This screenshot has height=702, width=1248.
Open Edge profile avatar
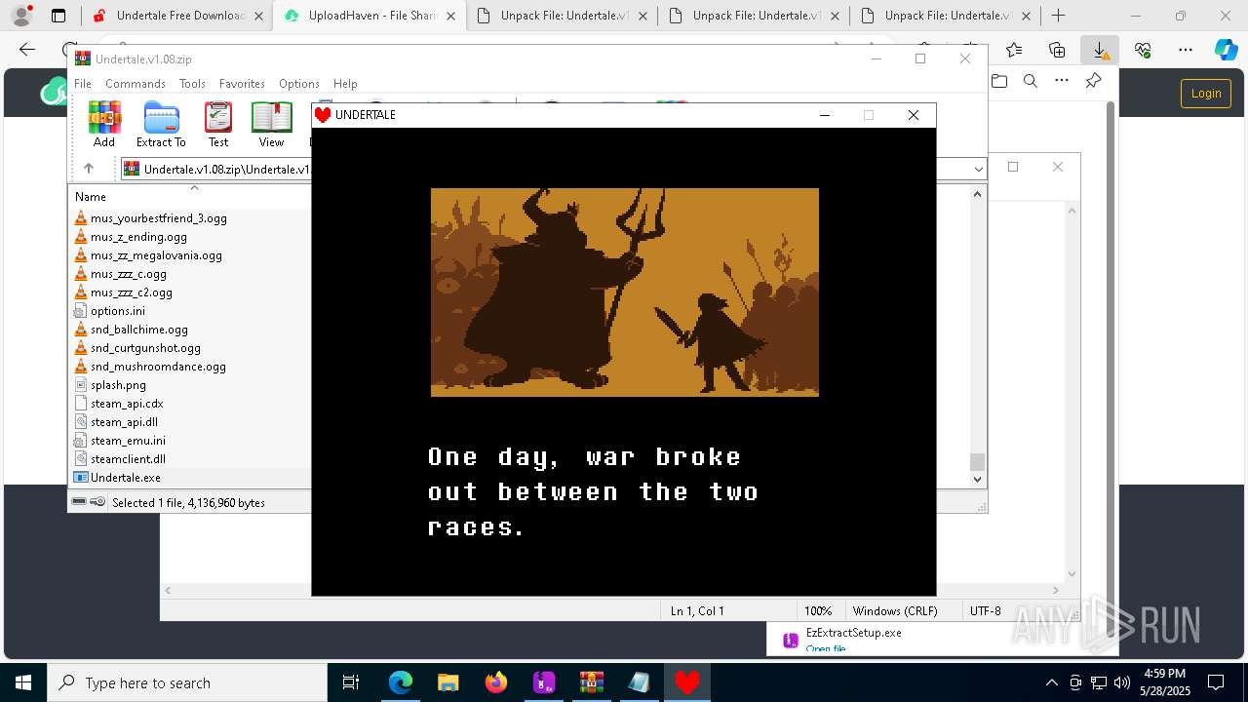tap(20, 16)
